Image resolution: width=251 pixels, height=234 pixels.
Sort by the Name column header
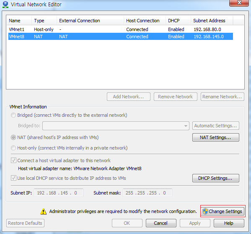tap(19, 21)
